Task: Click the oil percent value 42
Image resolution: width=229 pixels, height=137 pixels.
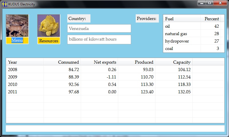Action: click(x=217, y=26)
